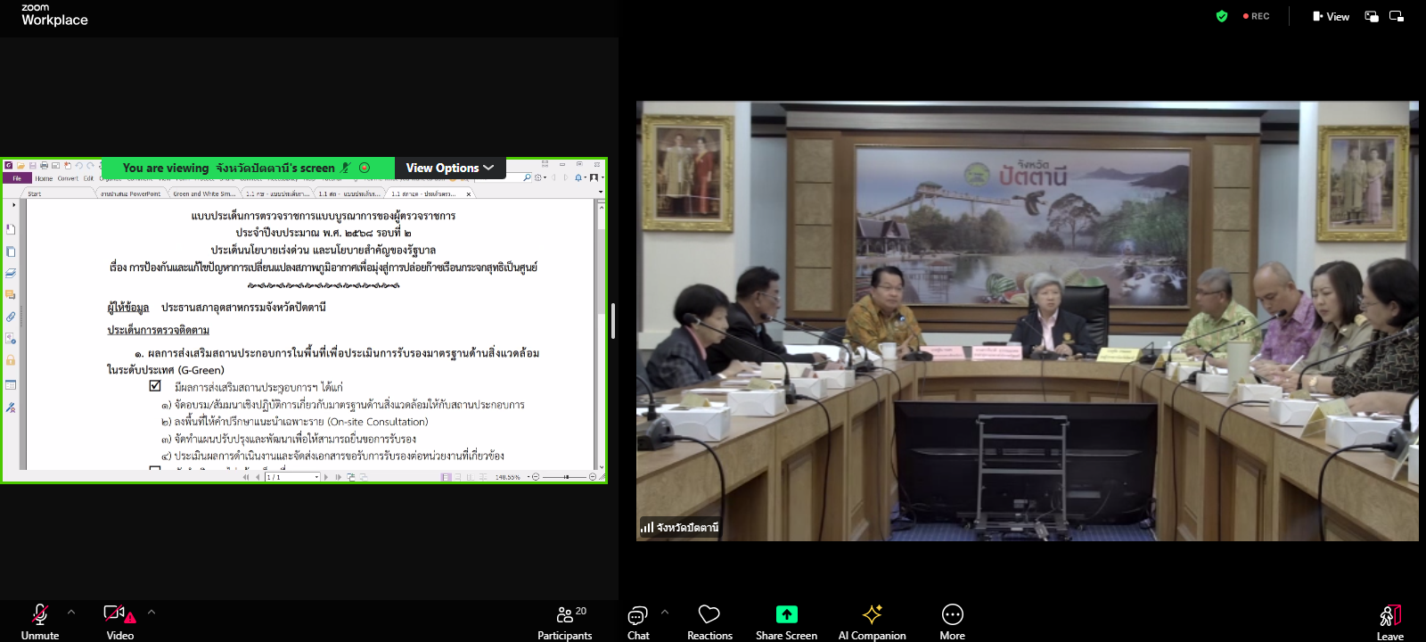Open the Chat panel

tap(637, 621)
